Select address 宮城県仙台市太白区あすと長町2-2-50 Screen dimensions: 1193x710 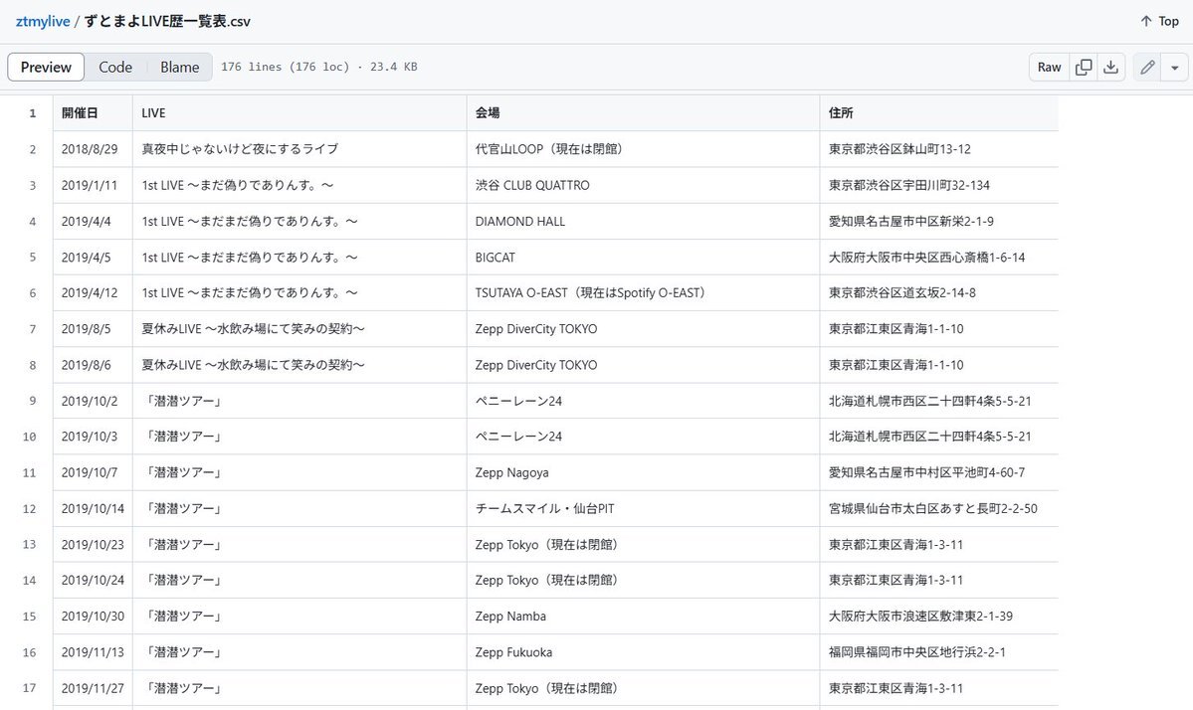tap(939, 508)
